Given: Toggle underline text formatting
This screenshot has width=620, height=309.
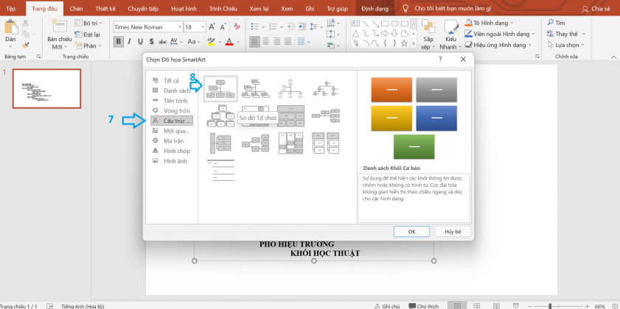Looking at the screenshot, I should [142, 40].
